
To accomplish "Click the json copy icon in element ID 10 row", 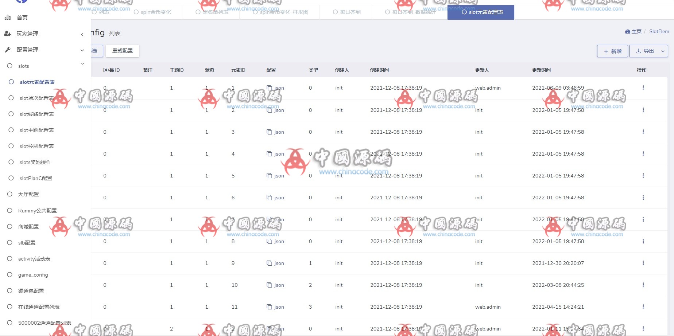I will pos(269,285).
